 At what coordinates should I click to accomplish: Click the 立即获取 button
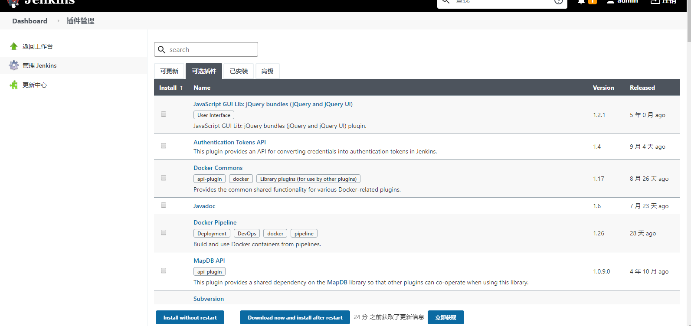446,317
